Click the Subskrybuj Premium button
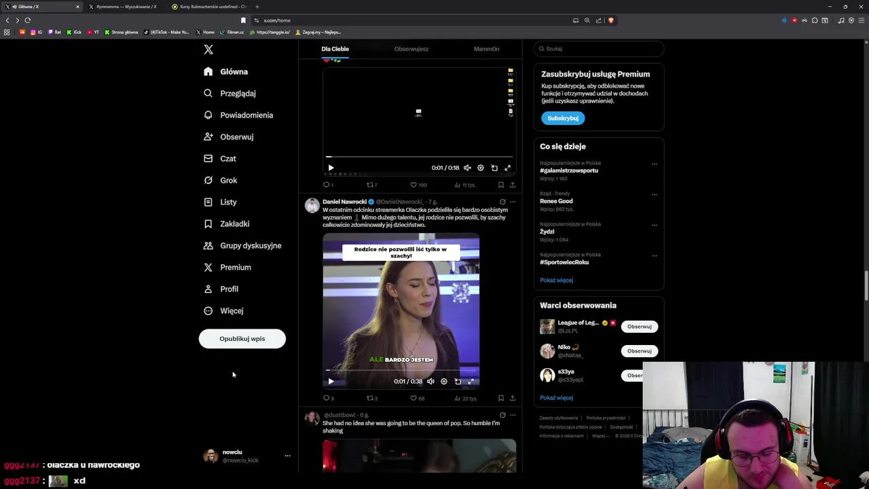869x489 pixels. [x=563, y=118]
